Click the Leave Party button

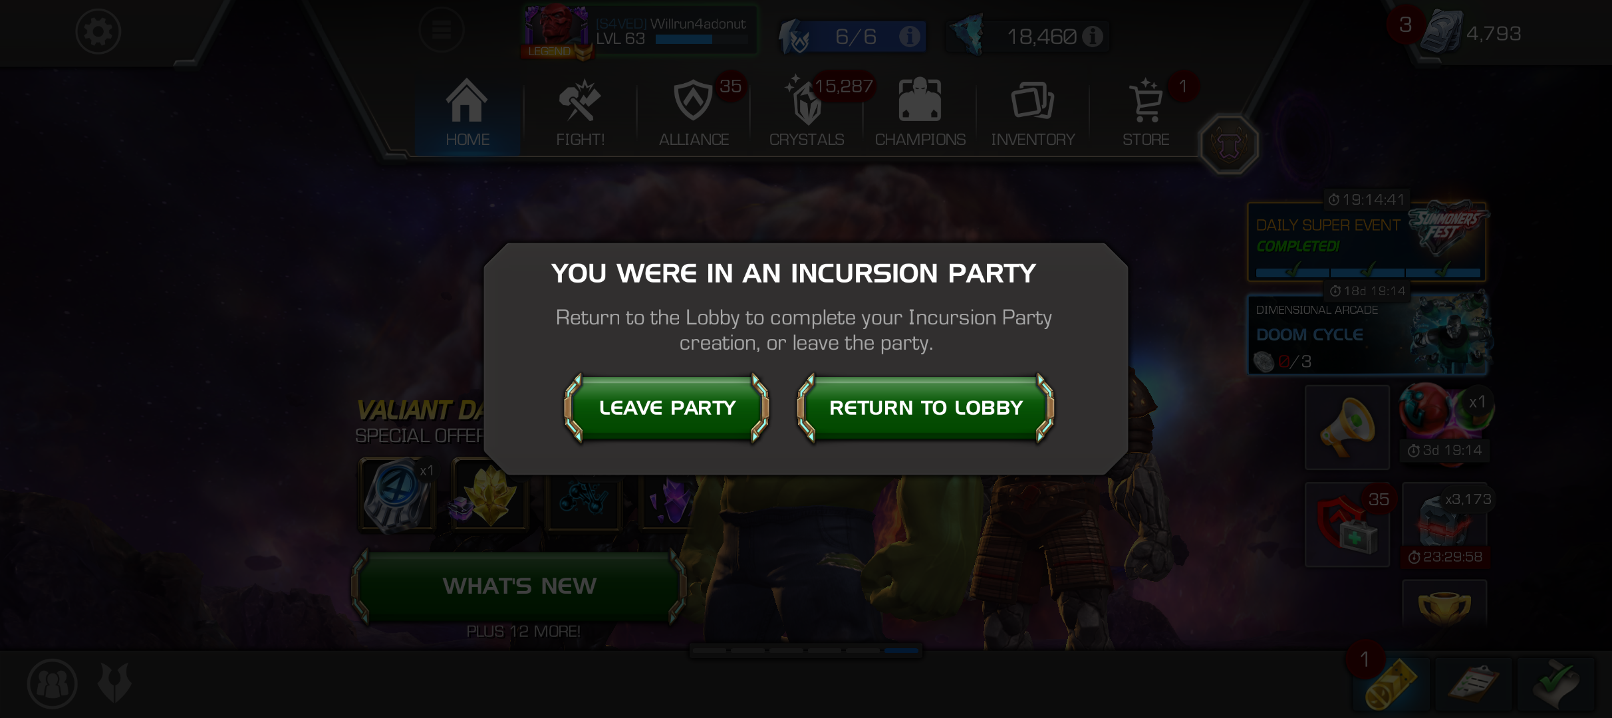(x=667, y=408)
